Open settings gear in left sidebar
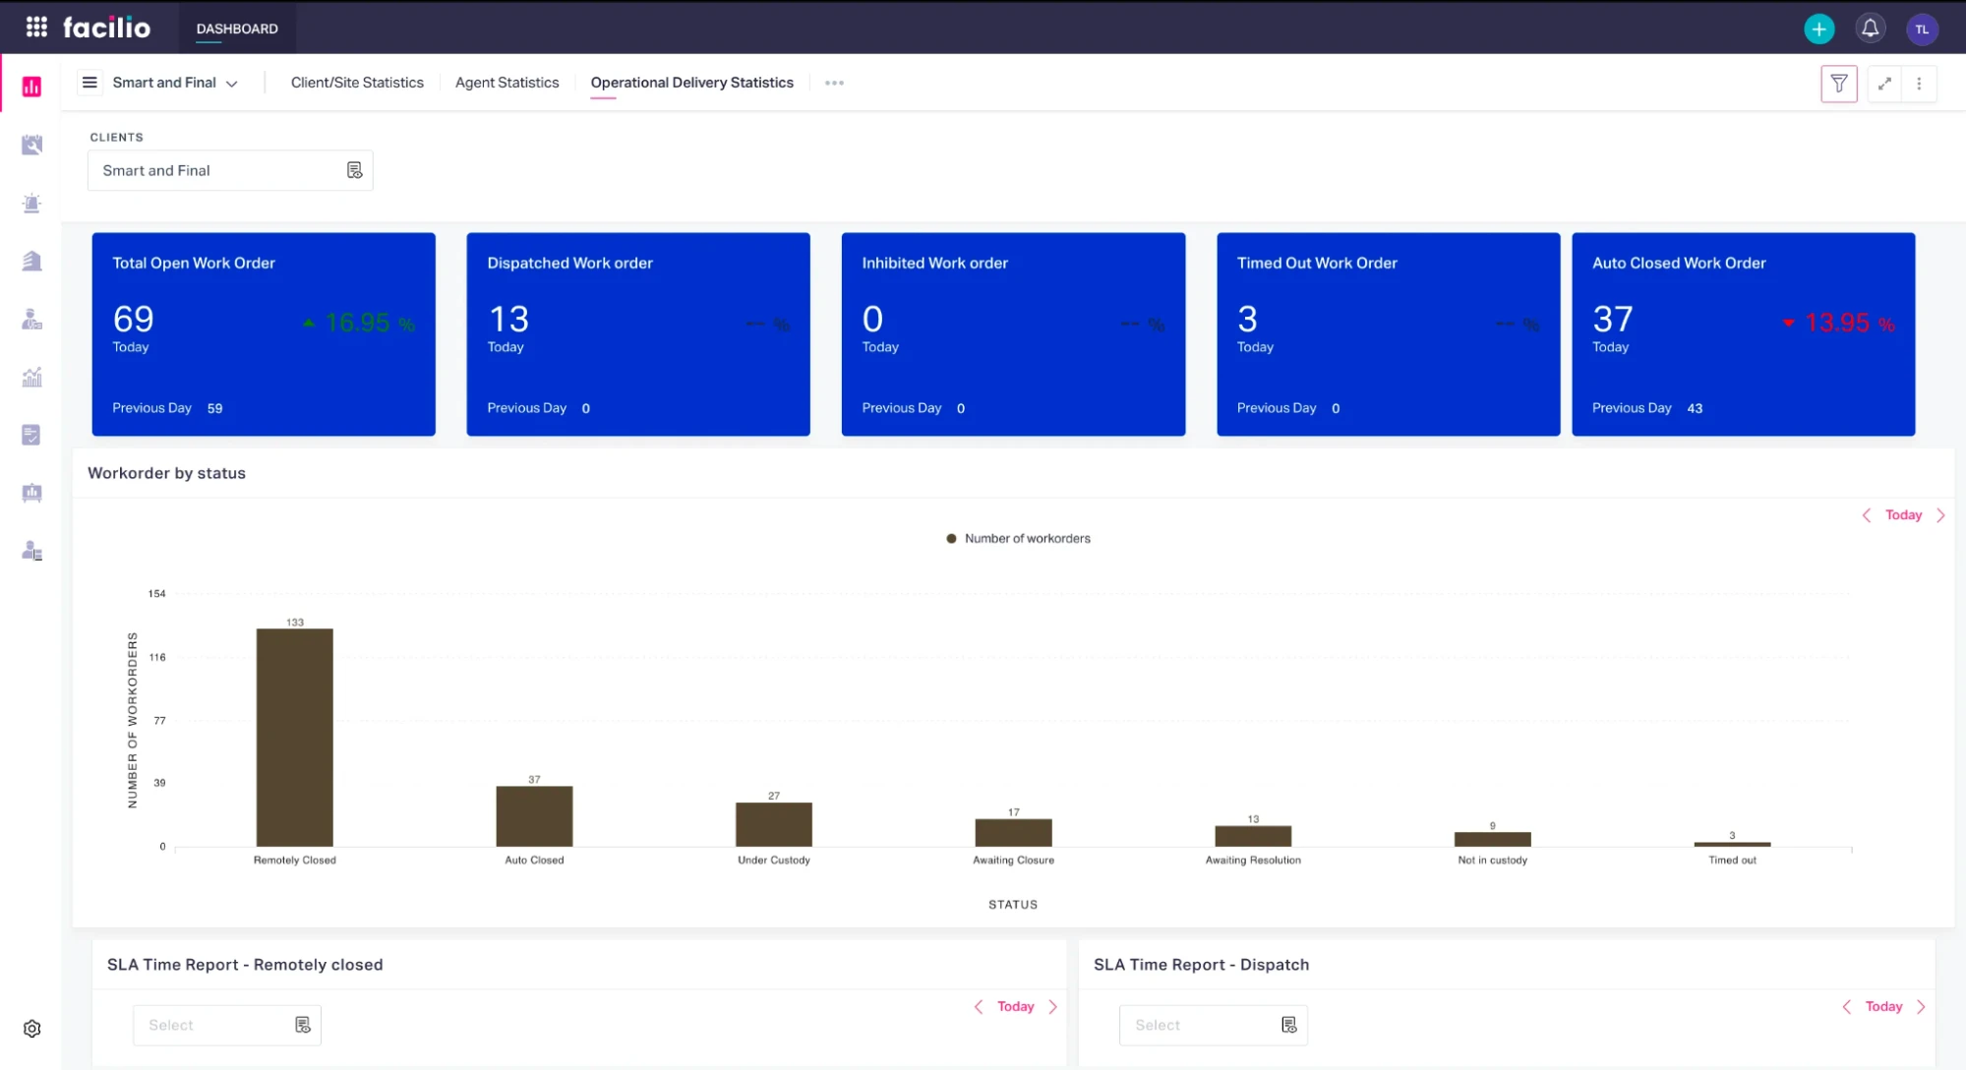1966x1071 pixels. [x=32, y=1029]
